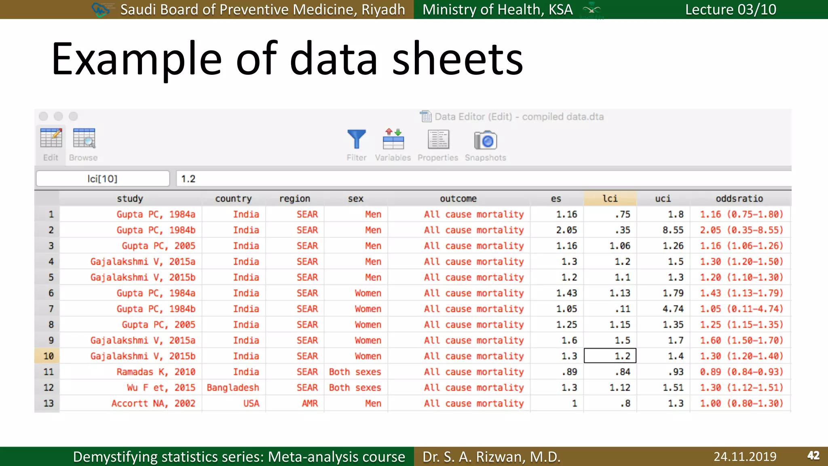This screenshot has width=828, height=466.
Task: Click the selected lci cell 1.2 in row 10
Action: pos(610,356)
